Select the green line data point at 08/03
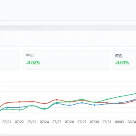Image resolution: width=136 pixels, height=136 pixels. tap(119, 97)
